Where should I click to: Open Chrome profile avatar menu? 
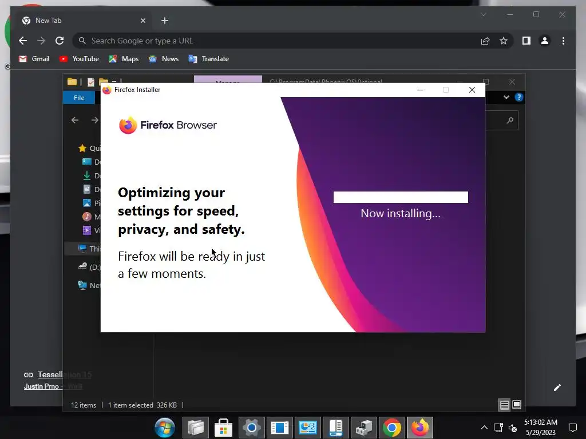pos(545,41)
